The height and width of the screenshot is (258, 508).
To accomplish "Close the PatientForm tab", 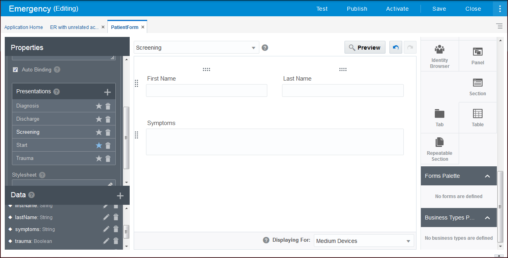I will click(x=143, y=27).
